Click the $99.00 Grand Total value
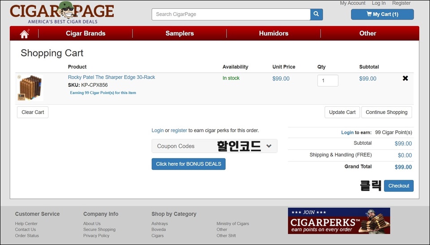Image resolution: width=430 pixels, height=245 pixels. (x=403, y=167)
